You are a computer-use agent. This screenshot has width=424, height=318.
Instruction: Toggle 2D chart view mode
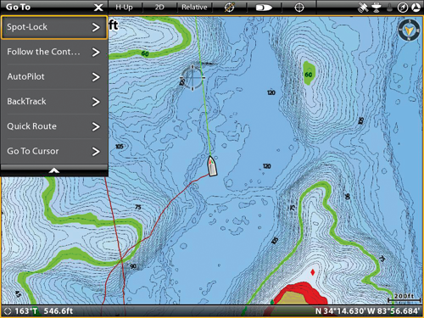159,8
